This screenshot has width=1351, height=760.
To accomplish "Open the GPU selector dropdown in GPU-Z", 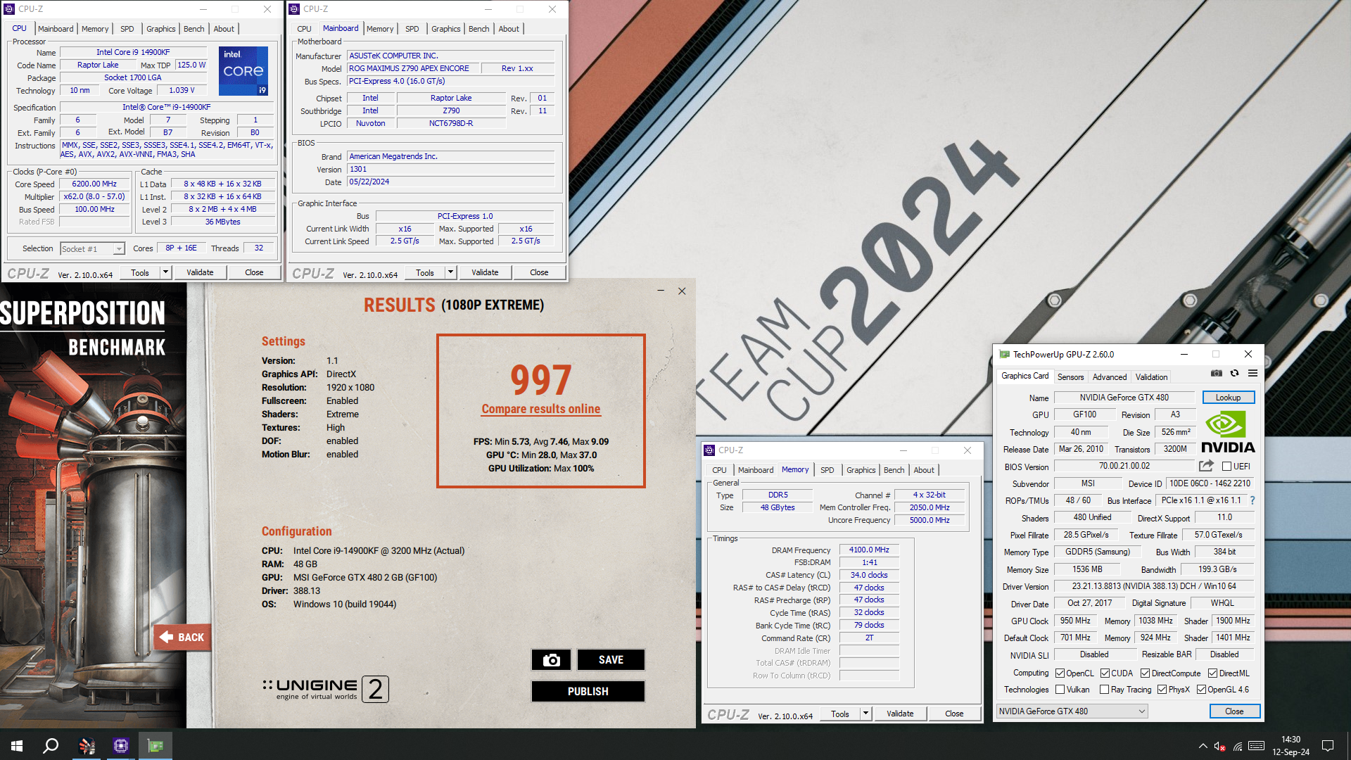I will click(x=1072, y=711).
